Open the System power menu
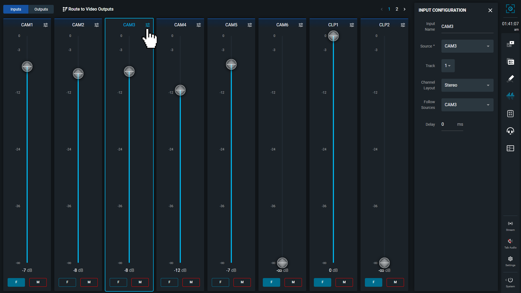Screen dimensions: 521x293 (x=510, y=280)
